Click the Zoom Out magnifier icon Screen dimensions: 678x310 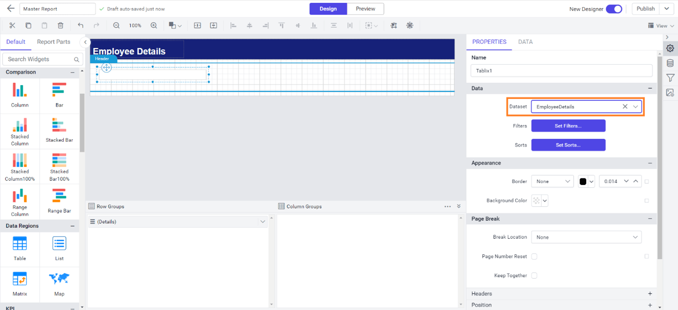click(x=116, y=25)
